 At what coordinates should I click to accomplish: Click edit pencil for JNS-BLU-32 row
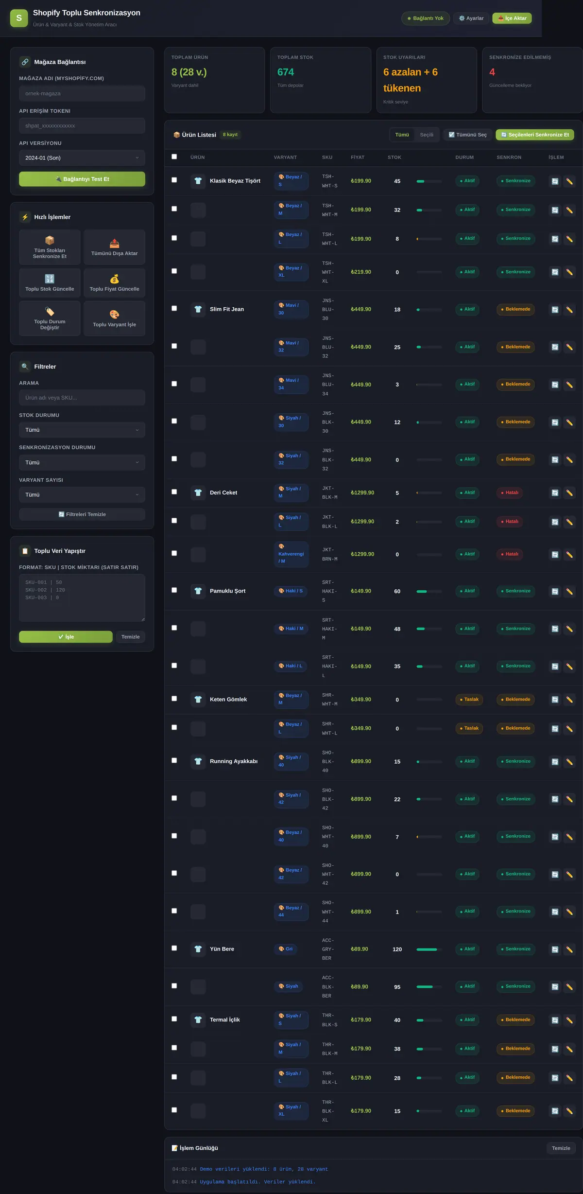pyautogui.click(x=569, y=347)
